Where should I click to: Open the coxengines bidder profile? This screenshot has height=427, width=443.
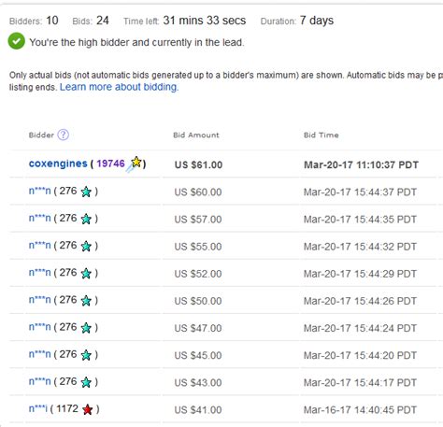(x=58, y=164)
